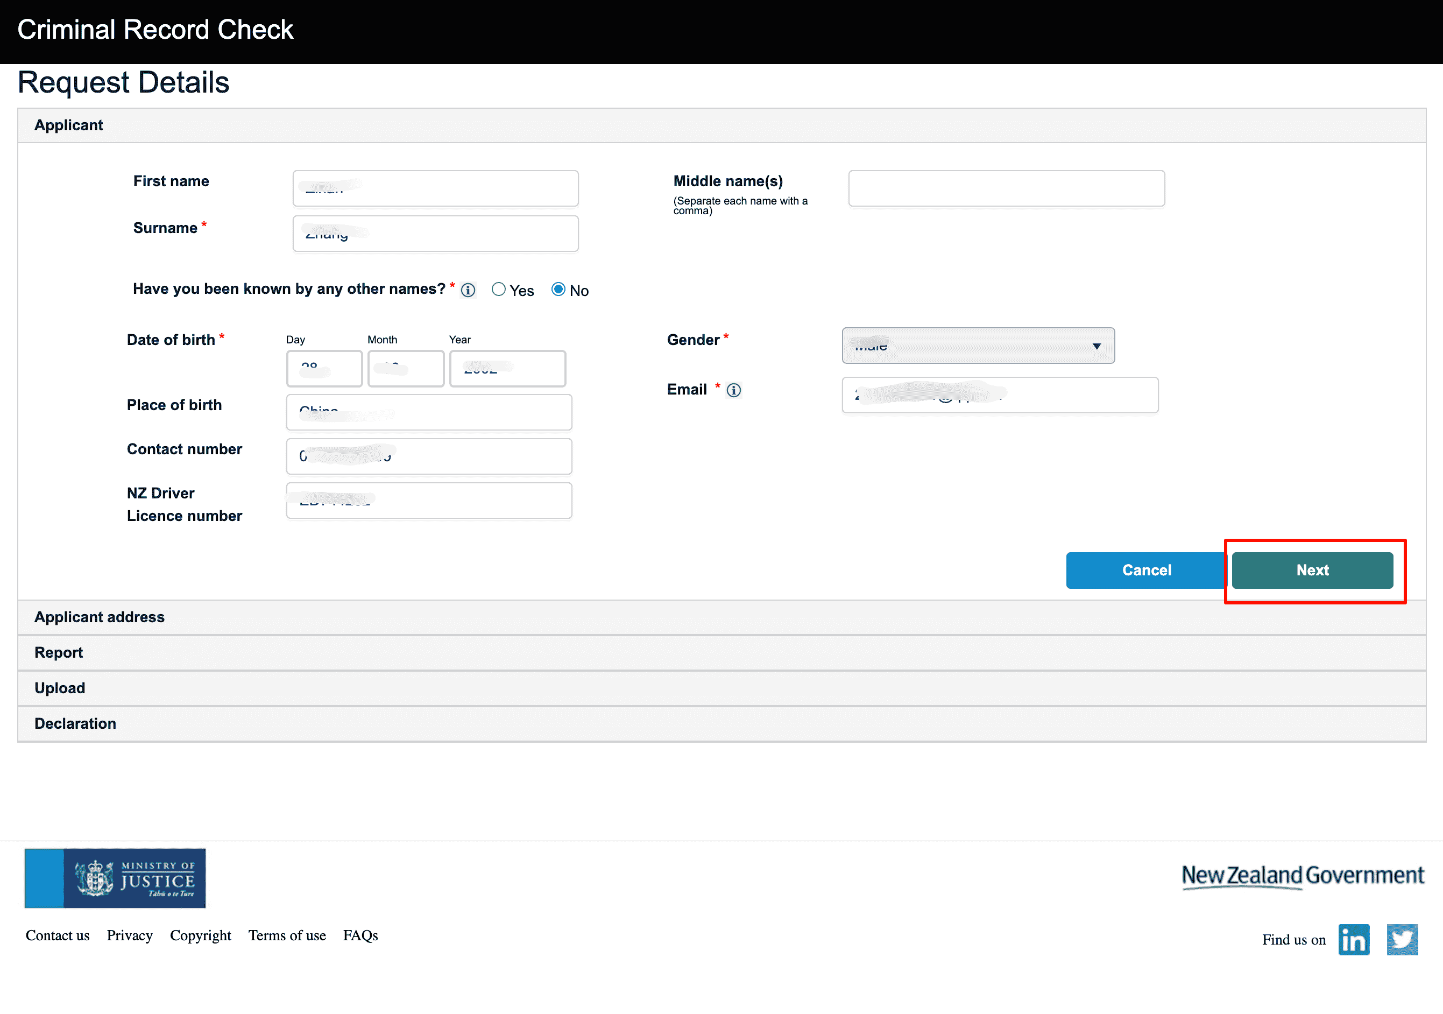Click the Middle name(s) input field

[1006, 188]
